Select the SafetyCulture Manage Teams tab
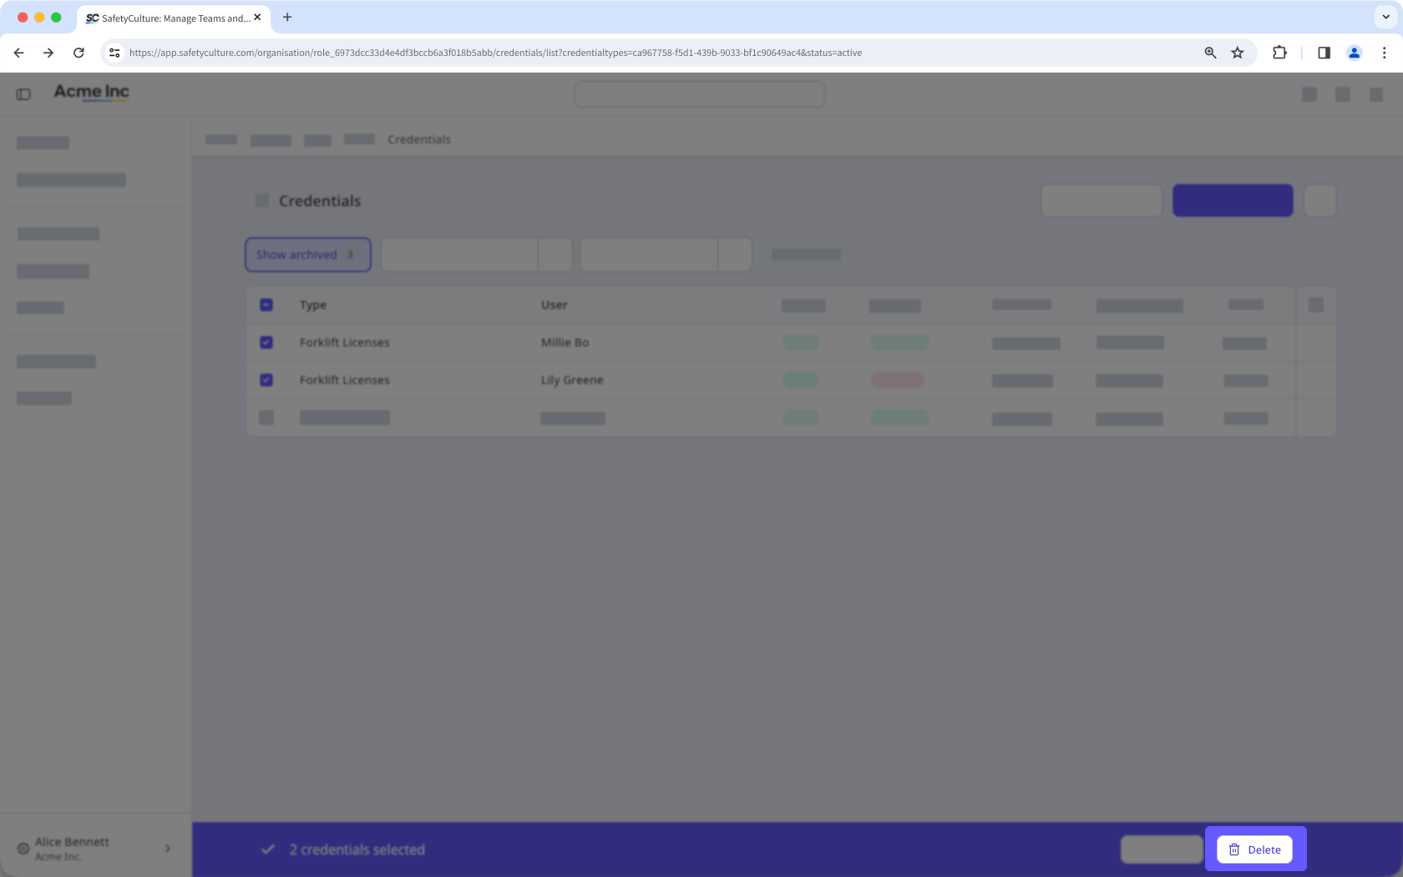The height and width of the screenshot is (877, 1403). 174,18
